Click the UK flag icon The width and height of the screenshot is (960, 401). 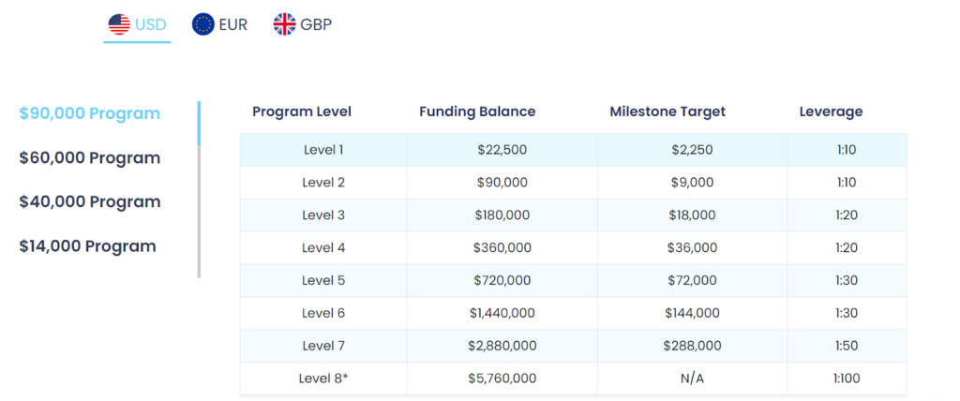(x=284, y=24)
